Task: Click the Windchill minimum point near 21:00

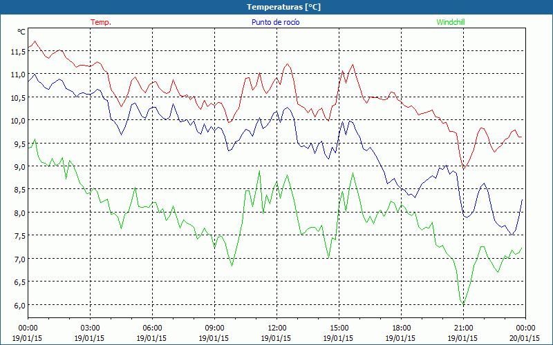Action: click(464, 304)
